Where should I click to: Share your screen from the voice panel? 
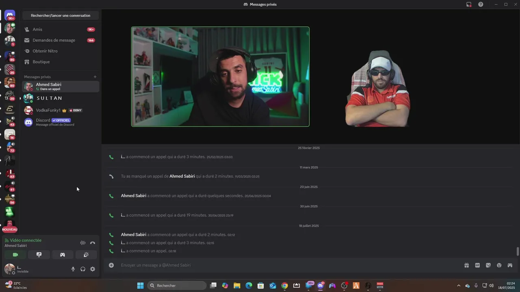pos(39,255)
